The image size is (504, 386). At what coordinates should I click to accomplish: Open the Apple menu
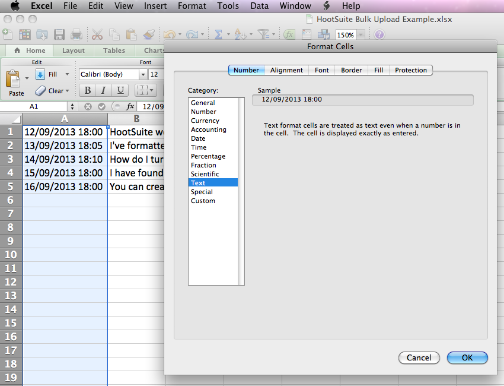pyautogui.click(x=15, y=5)
